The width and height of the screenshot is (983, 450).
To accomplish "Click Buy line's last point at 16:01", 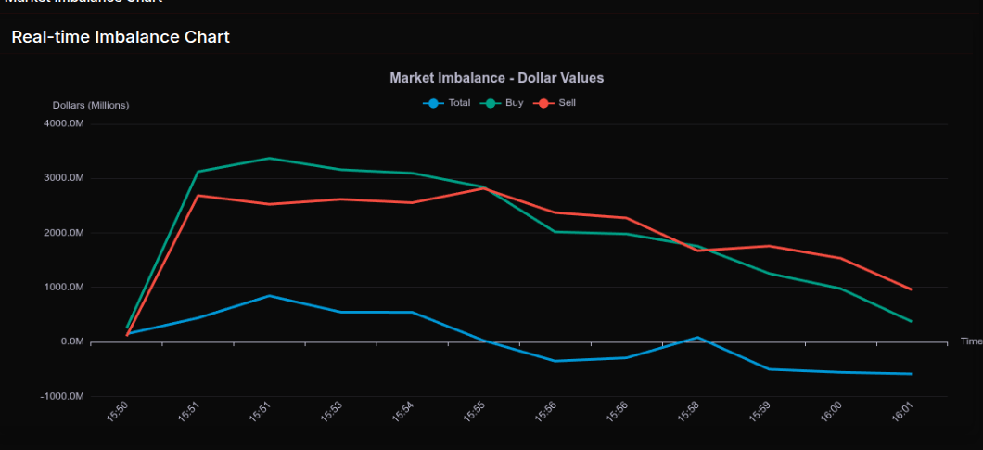I will click(911, 321).
